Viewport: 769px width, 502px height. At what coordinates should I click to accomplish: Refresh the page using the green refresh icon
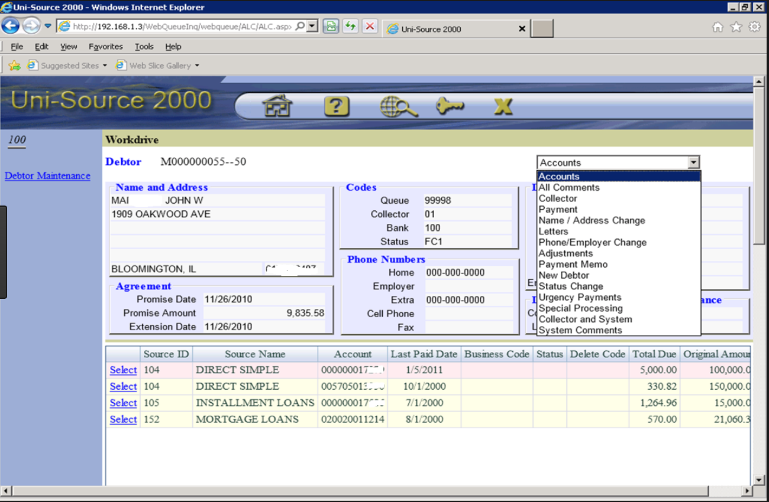point(350,26)
